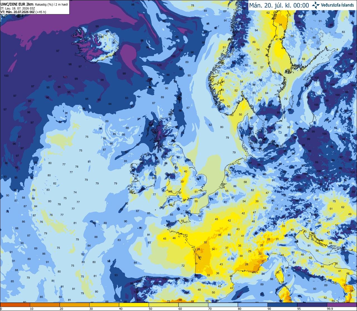Image resolution: width=357 pixels, height=311 pixels.
Task: Click the Veðurstofa Íslands logo icon
Action: (x=316, y=5)
